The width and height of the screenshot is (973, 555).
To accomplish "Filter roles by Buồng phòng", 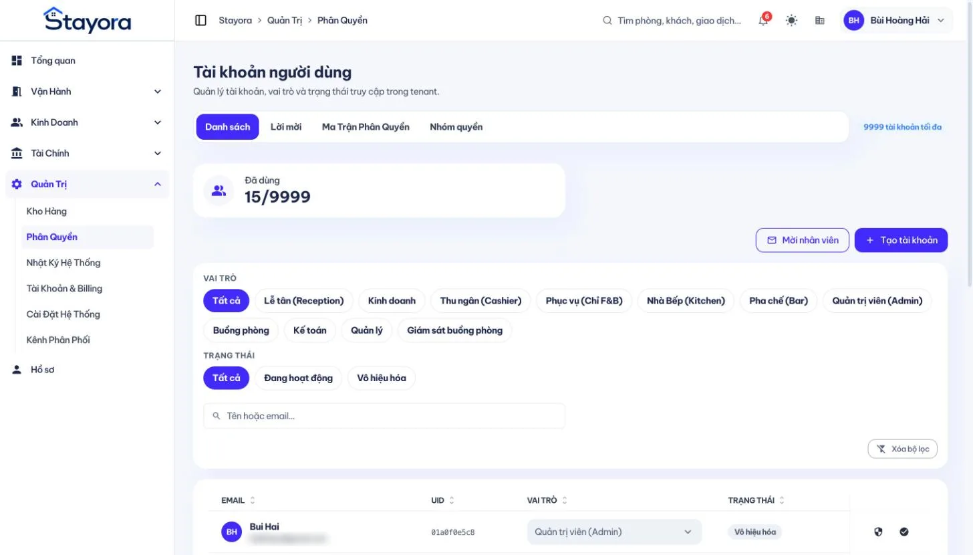I will pos(241,330).
